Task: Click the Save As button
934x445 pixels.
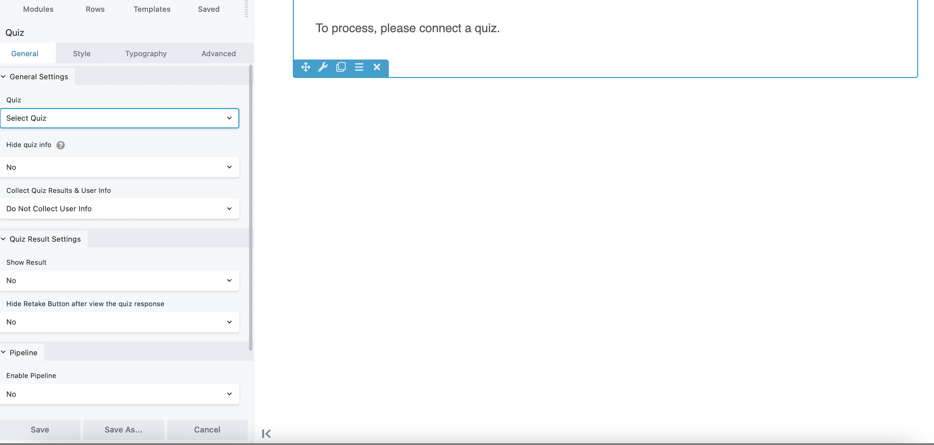Action: point(123,430)
